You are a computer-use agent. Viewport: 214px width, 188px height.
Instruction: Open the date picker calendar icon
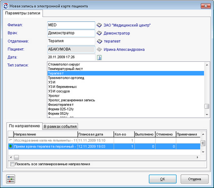click(x=99, y=57)
